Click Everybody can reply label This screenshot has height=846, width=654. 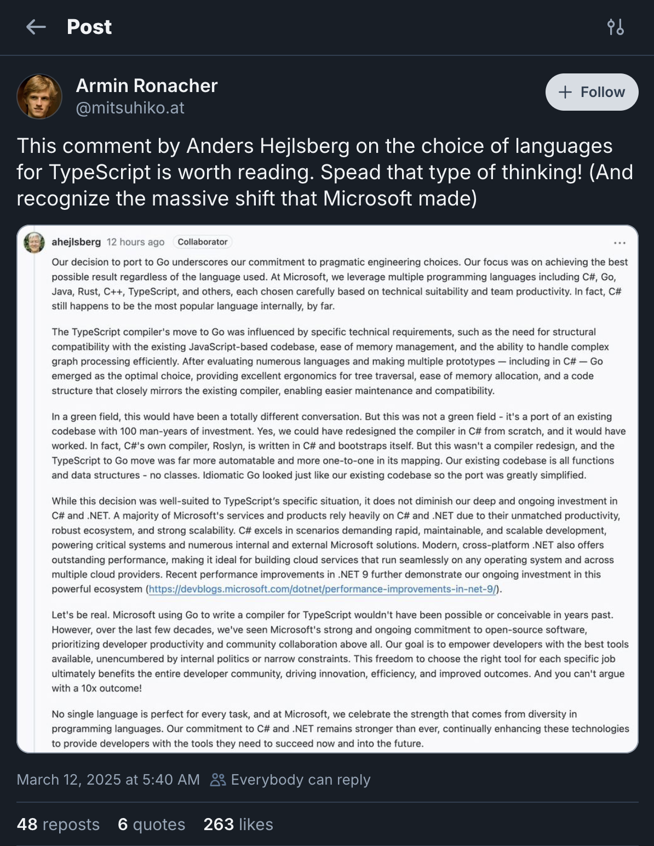[301, 780]
